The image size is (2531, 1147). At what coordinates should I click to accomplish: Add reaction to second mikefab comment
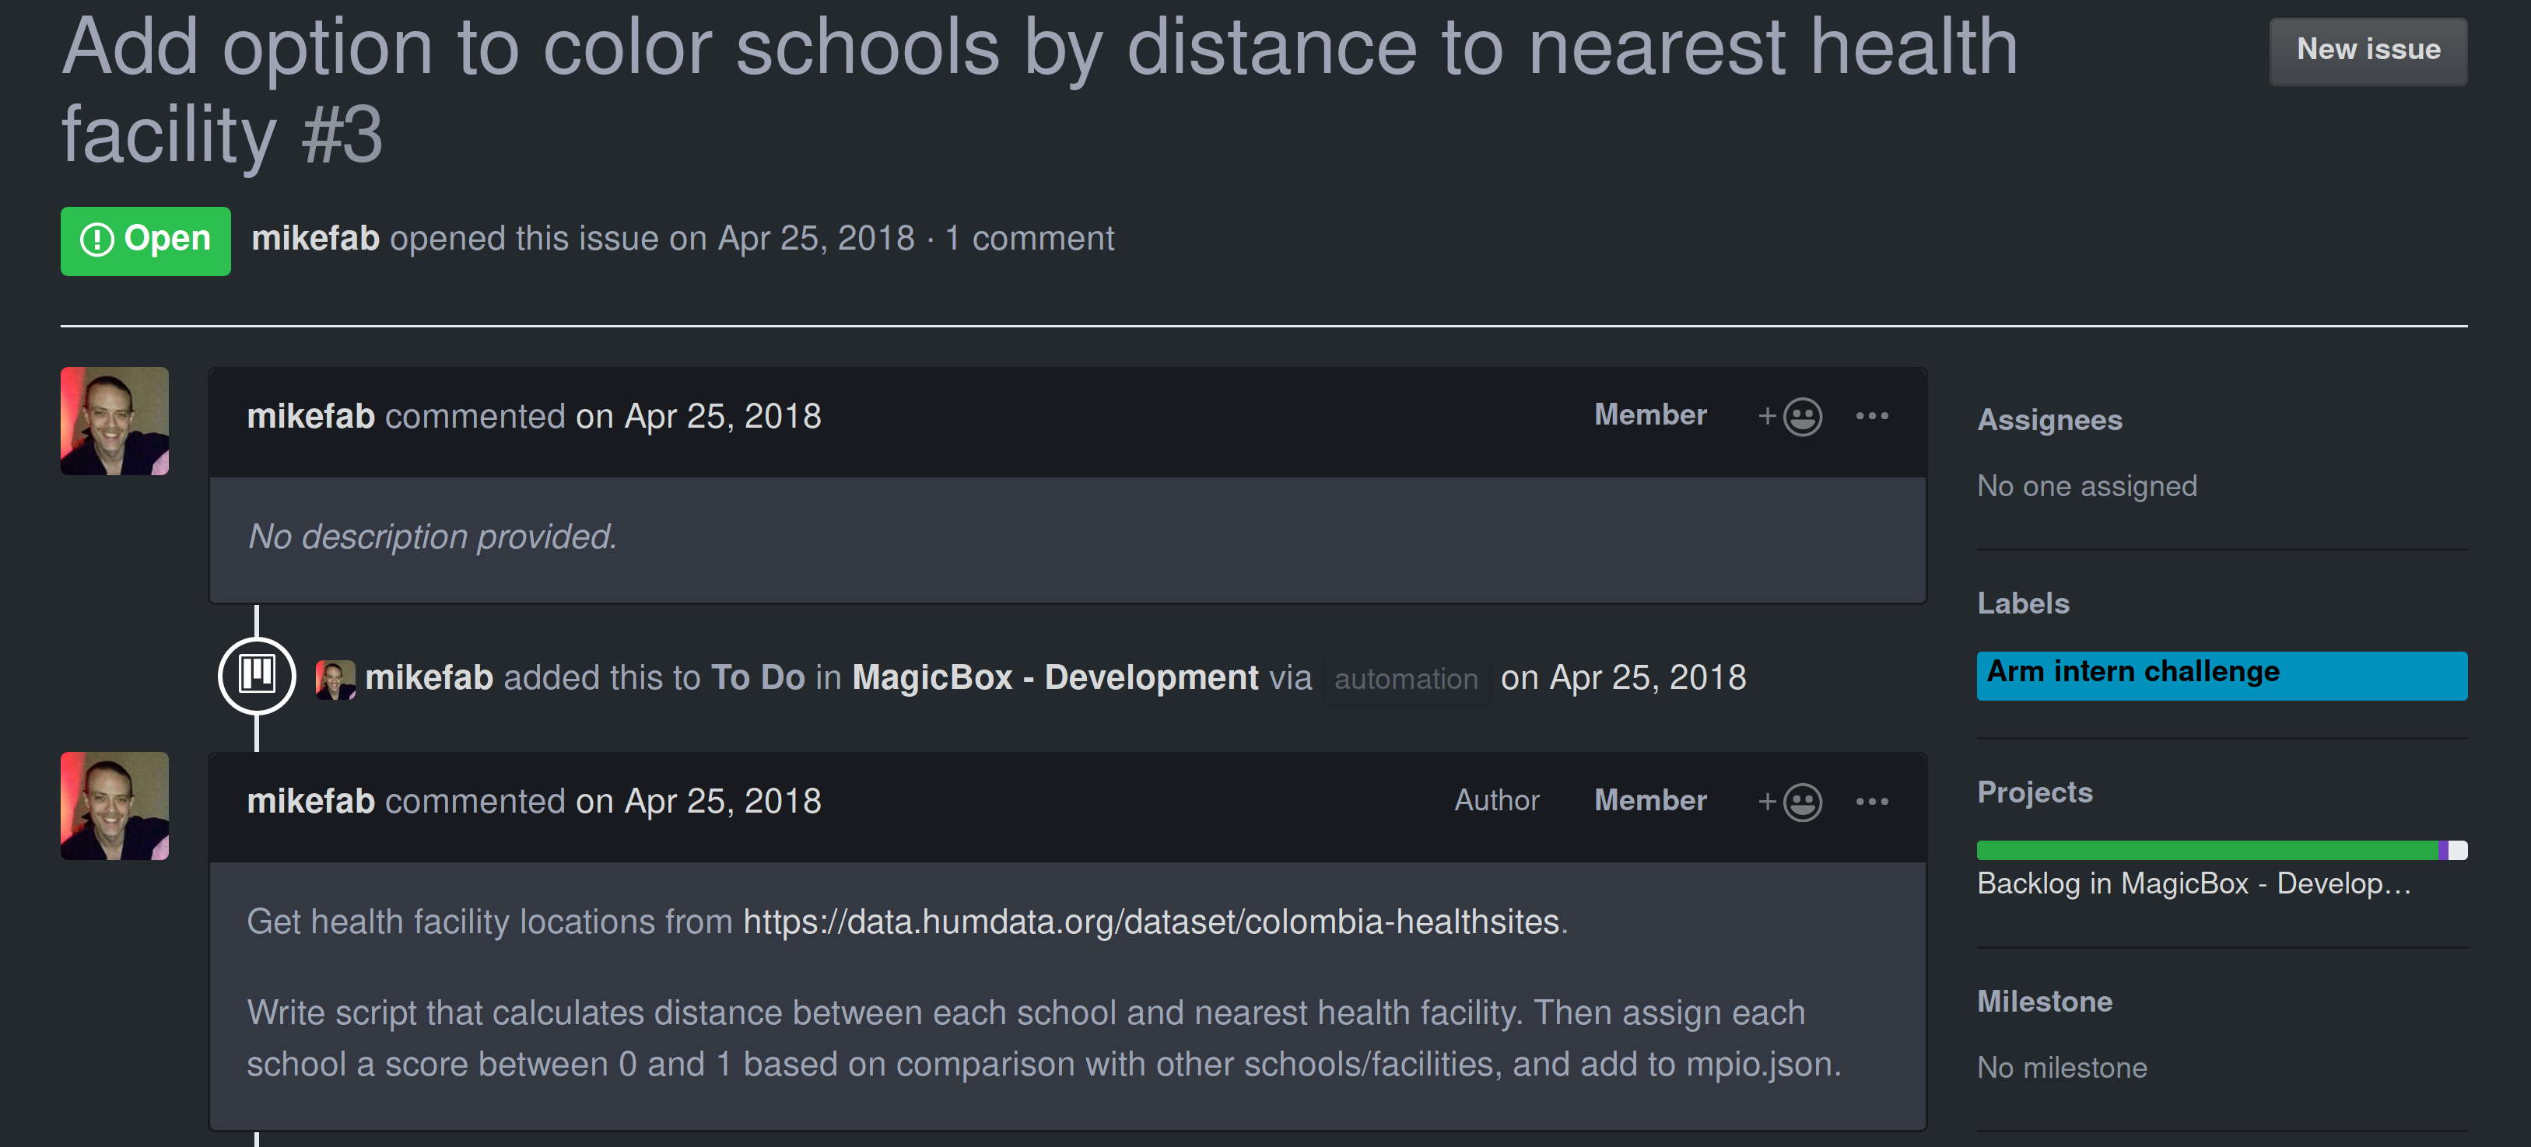[1790, 801]
